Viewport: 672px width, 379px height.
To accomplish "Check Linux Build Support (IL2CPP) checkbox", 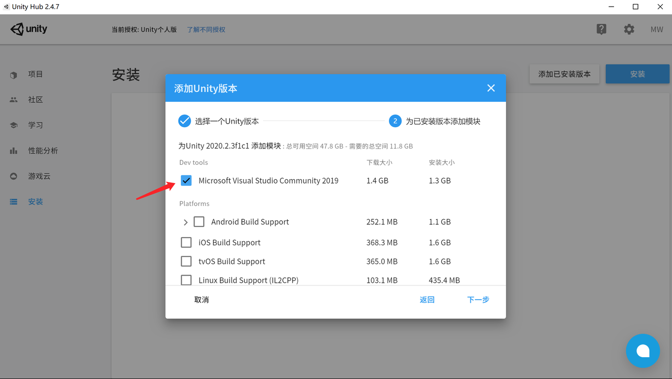I will [186, 280].
